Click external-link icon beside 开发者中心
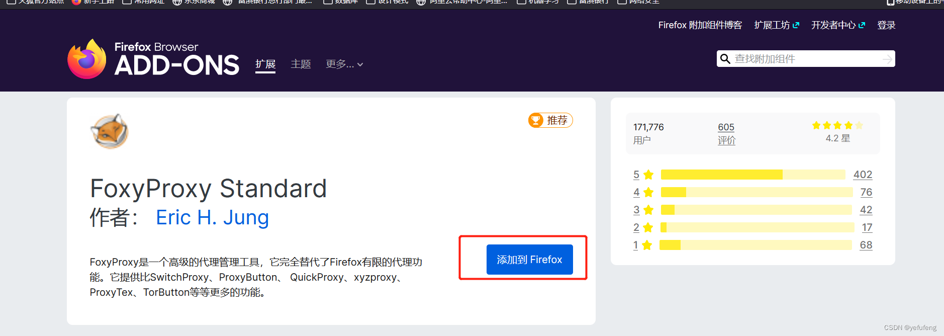 click(862, 25)
